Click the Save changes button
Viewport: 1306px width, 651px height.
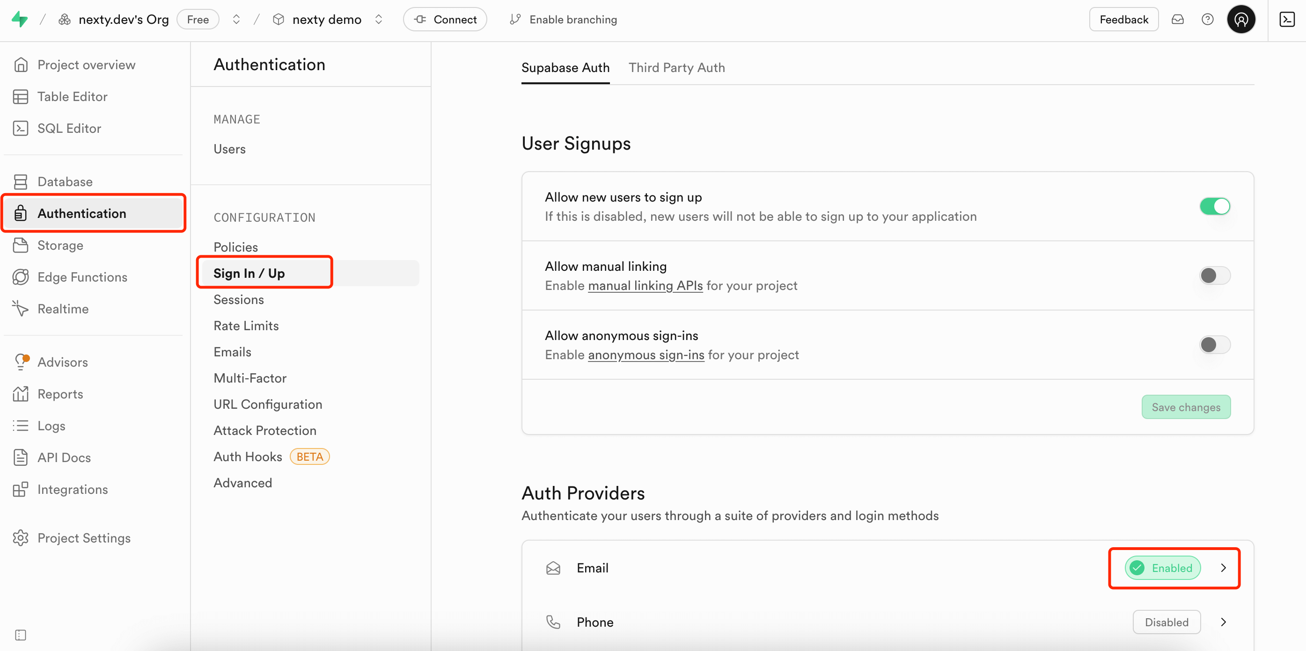(1185, 407)
